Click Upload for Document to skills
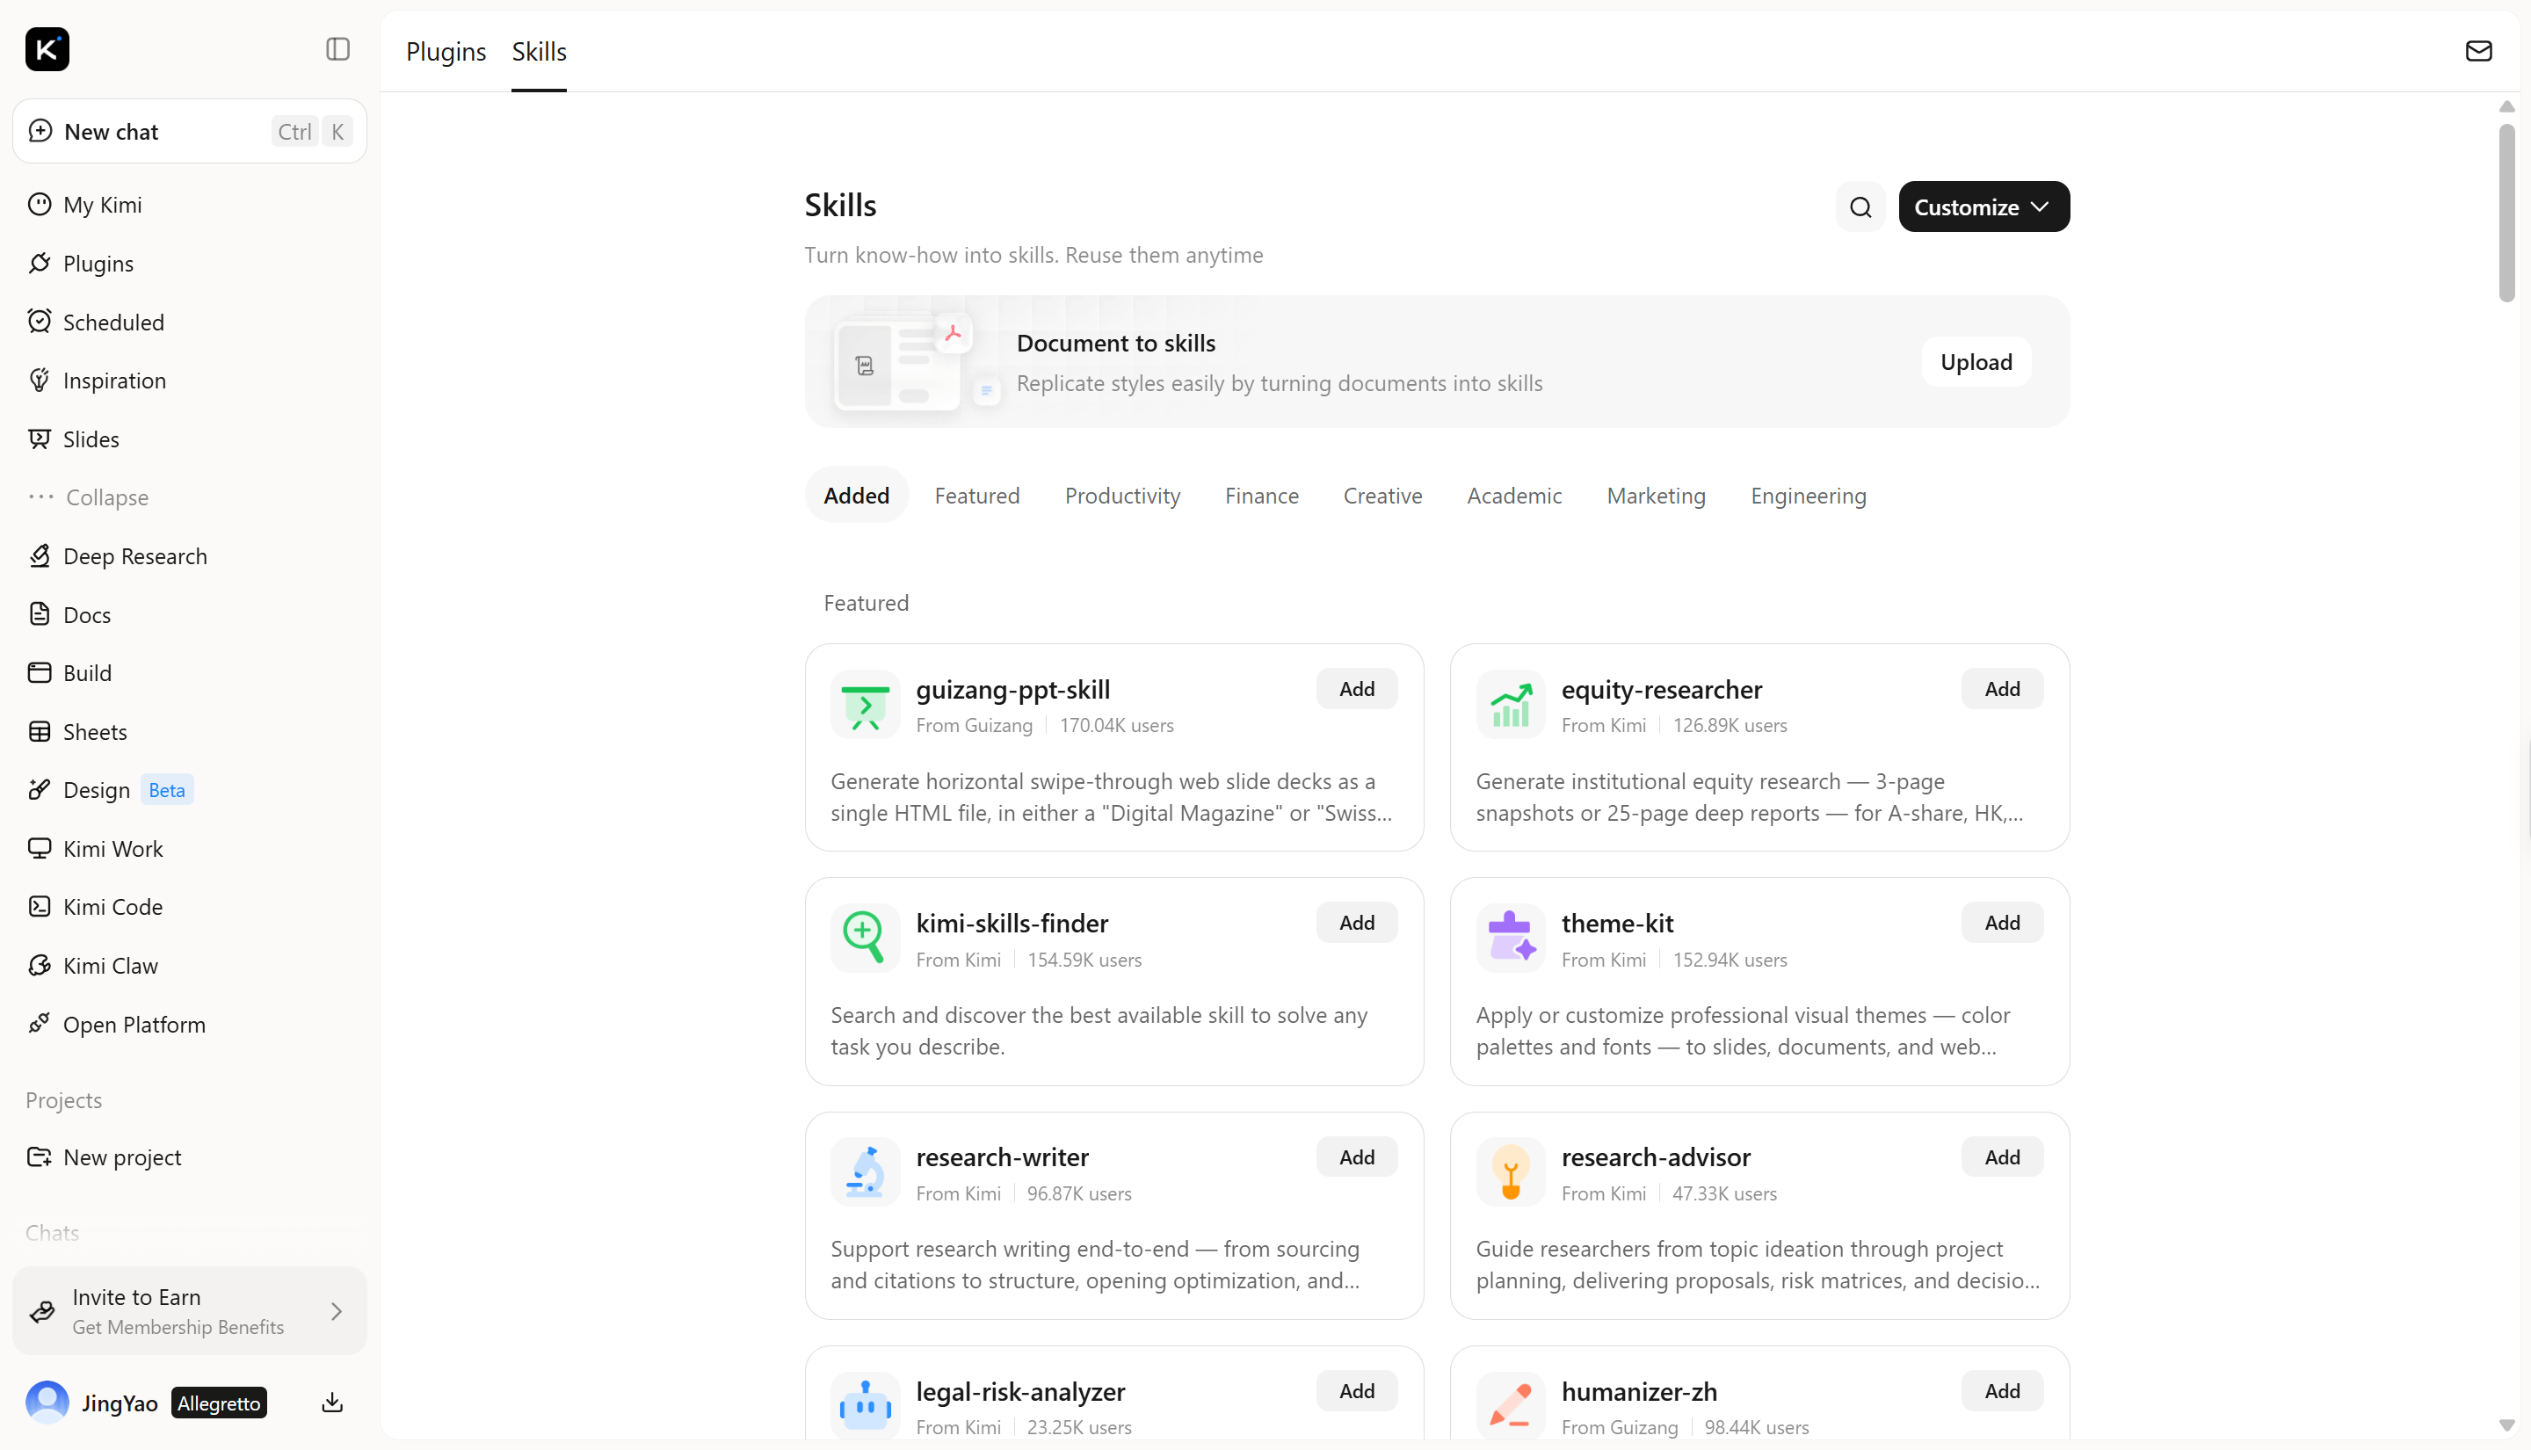Viewport: 2531px width, 1450px height. point(1976,362)
